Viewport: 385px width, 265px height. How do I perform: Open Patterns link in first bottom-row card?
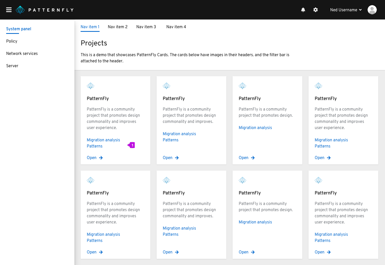coord(95,240)
